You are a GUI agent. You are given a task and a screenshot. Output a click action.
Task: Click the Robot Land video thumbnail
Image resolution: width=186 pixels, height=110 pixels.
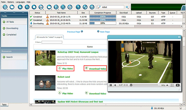click(x=45, y=83)
